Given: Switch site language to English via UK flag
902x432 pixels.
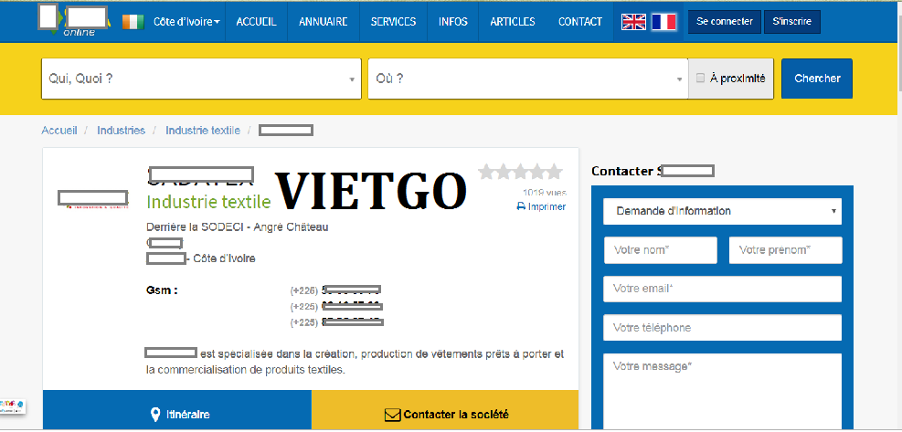Looking at the screenshot, I should pyautogui.click(x=634, y=22).
